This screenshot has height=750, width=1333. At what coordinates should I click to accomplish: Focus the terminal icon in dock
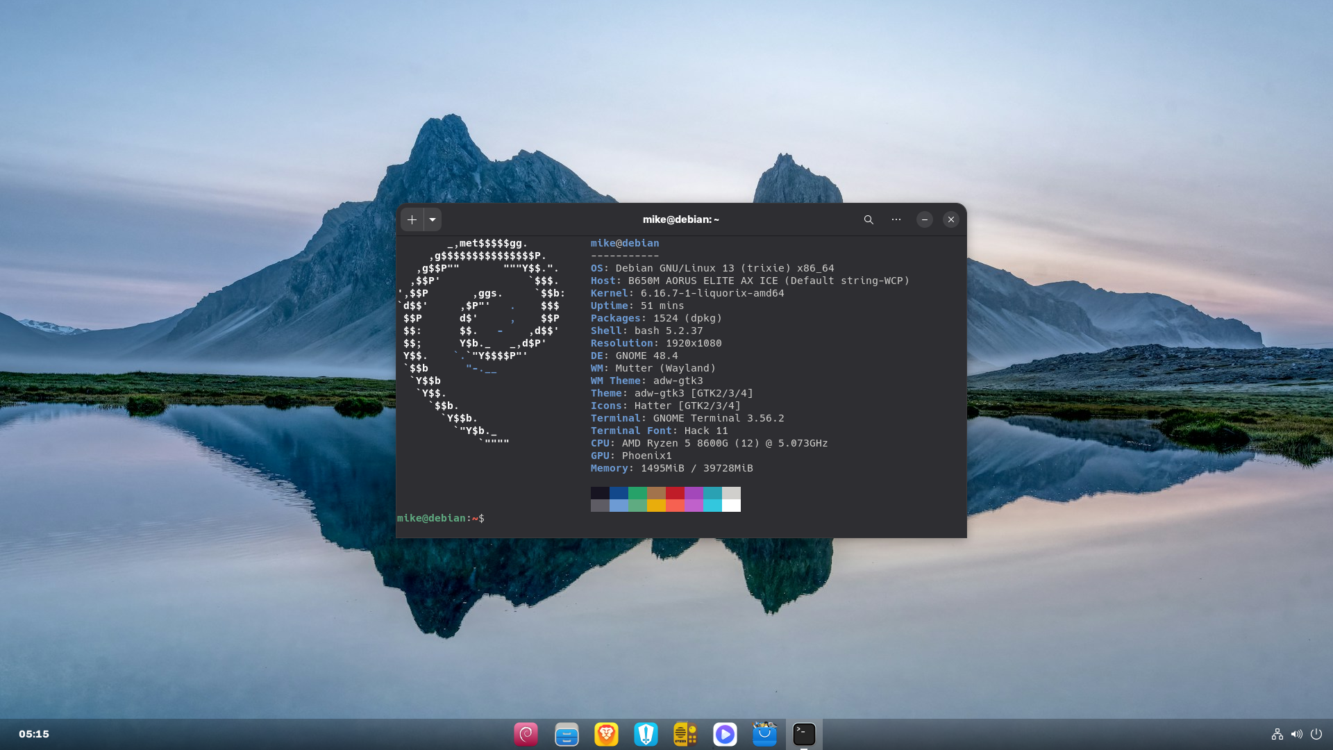(x=804, y=734)
